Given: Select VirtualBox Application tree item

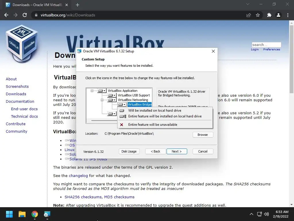Looking at the screenshot, I should 122,91.
